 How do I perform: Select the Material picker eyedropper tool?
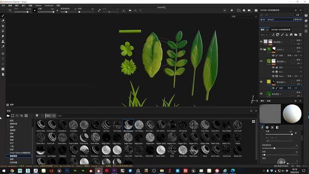(3, 46)
